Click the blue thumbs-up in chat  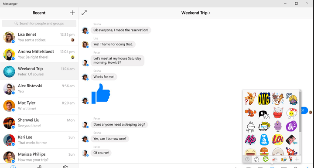(x=101, y=94)
